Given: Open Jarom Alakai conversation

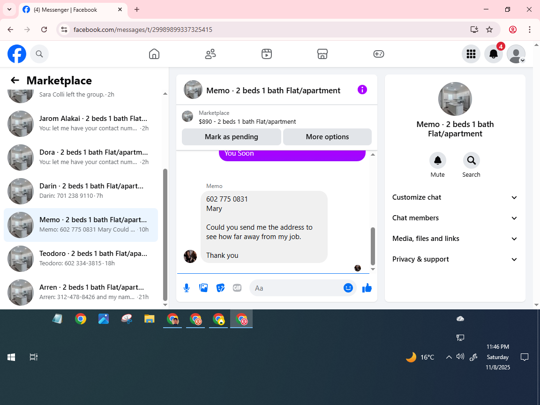Looking at the screenshot, I should click(81, 123).
